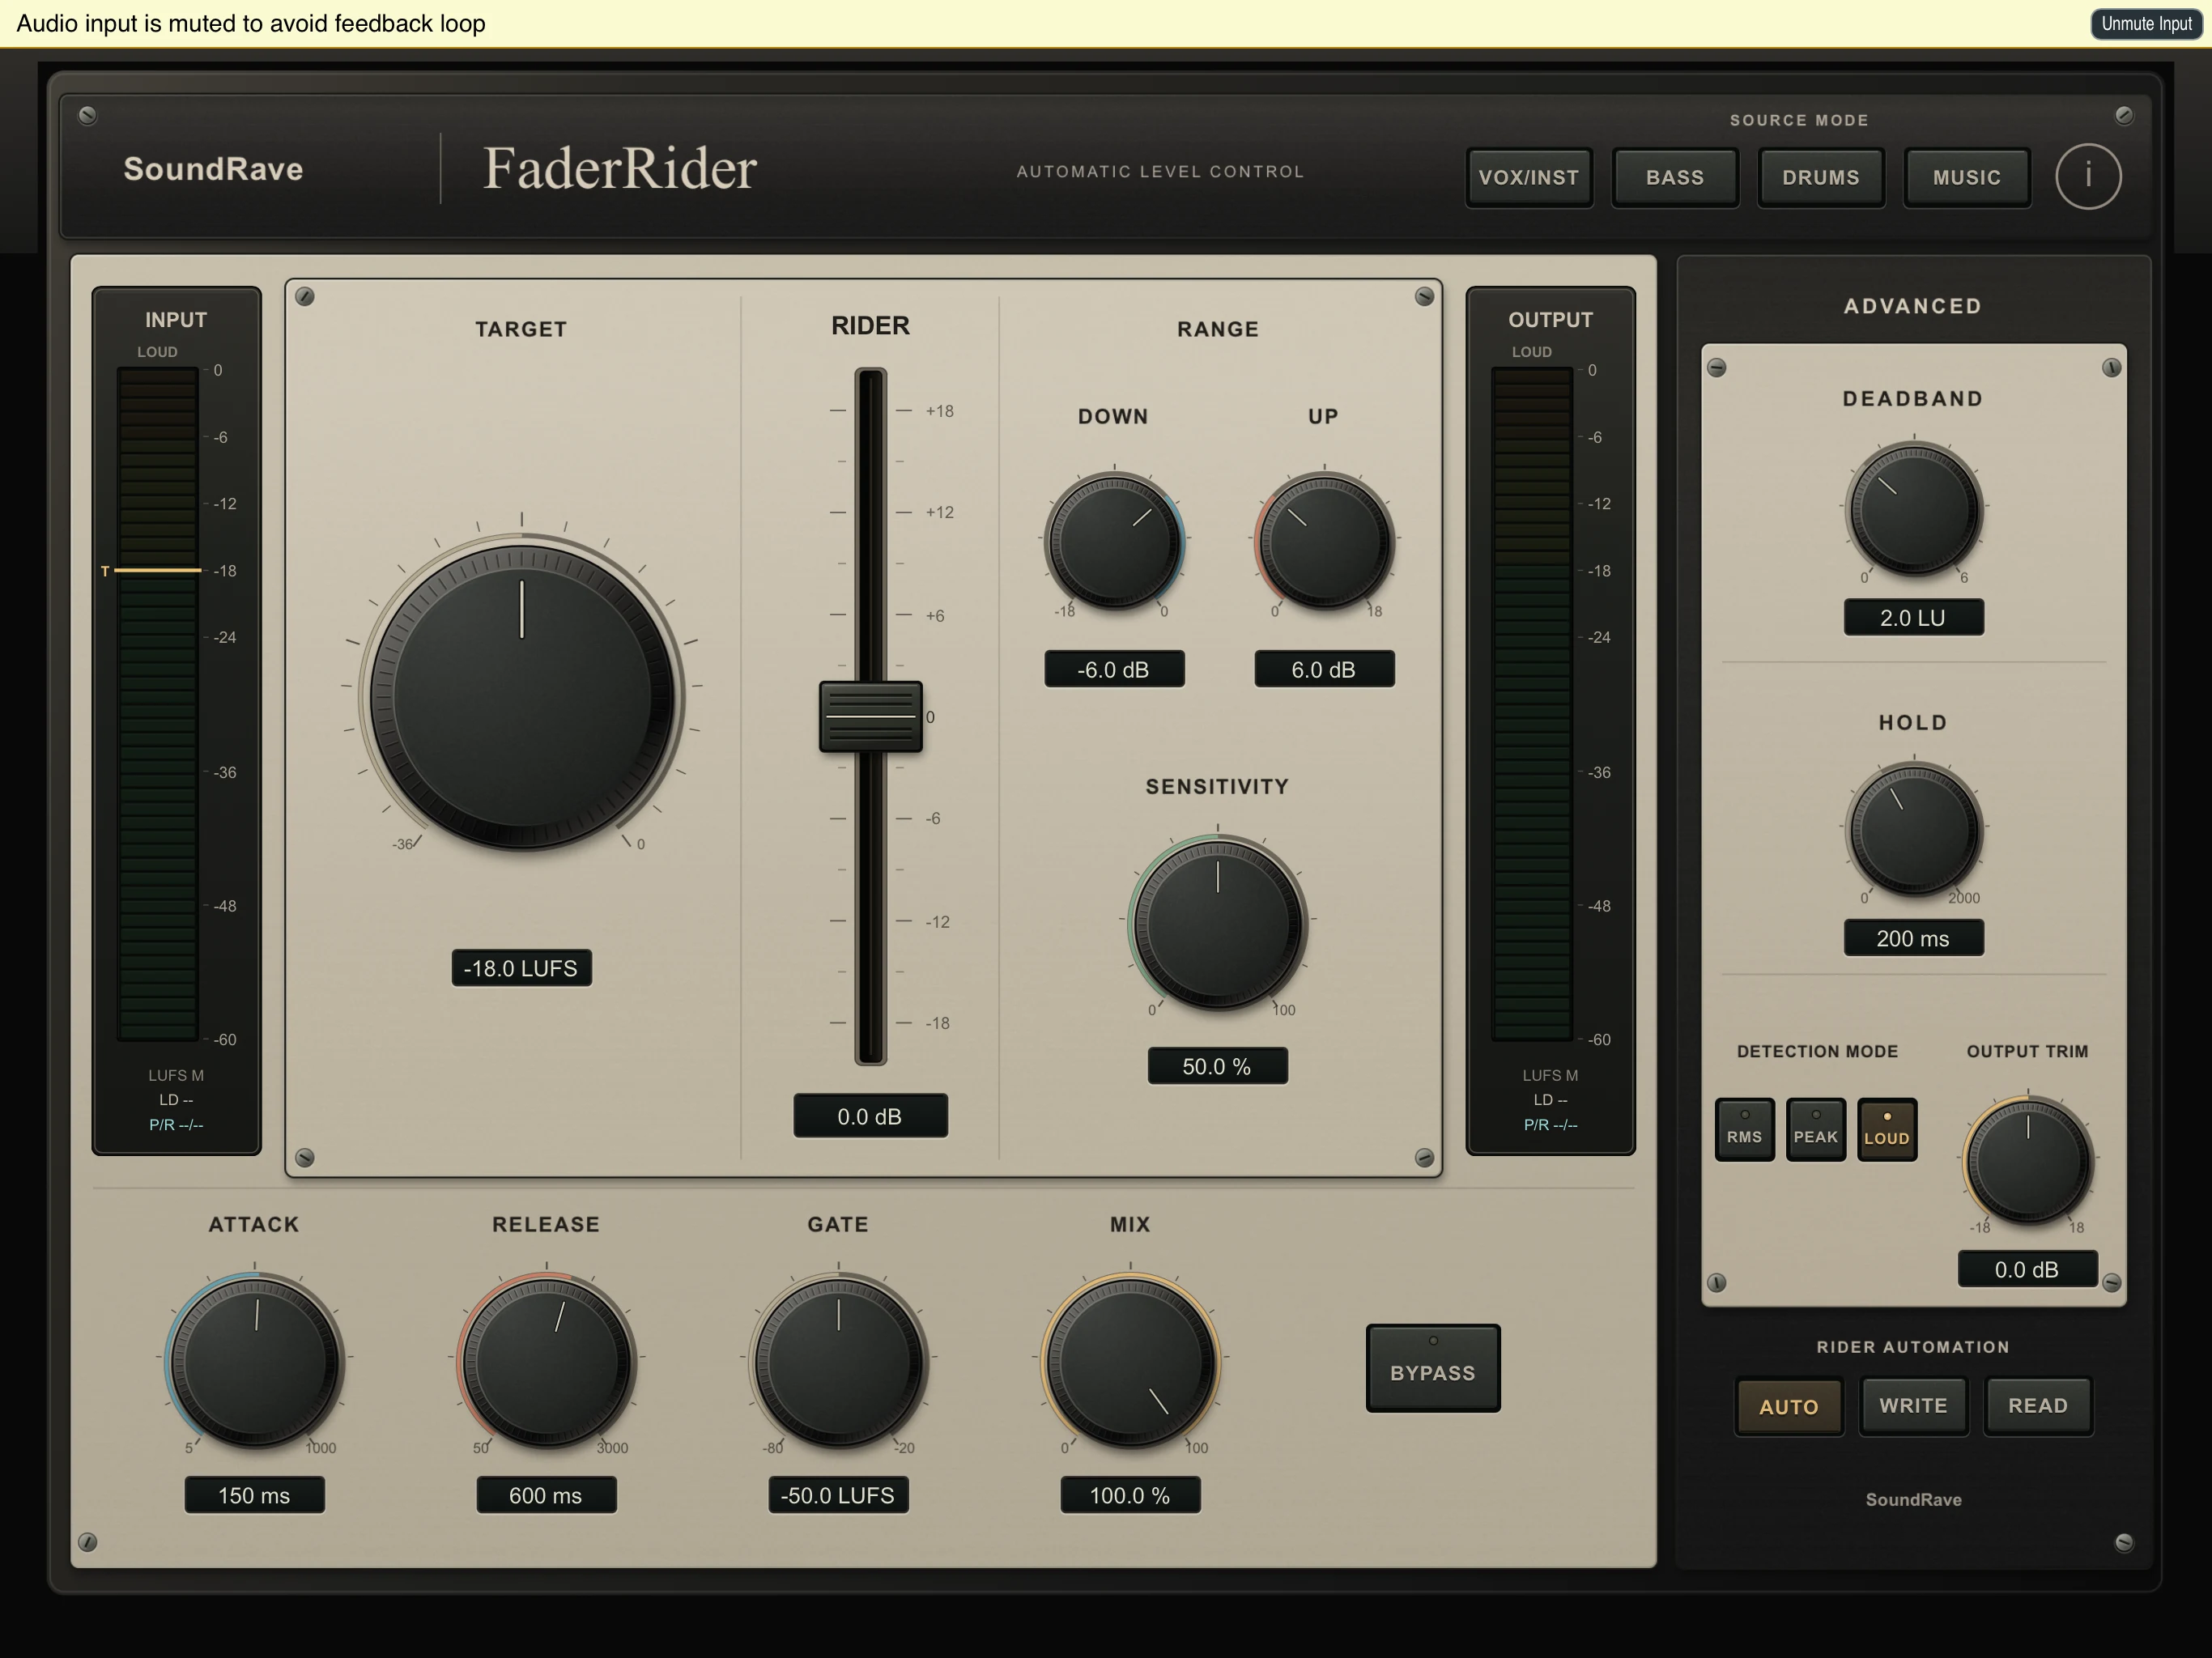This screenshot has height=1658, width=2212.
Task: Toggle the BYPASS button
Action: click(x=1432, y=1368)
